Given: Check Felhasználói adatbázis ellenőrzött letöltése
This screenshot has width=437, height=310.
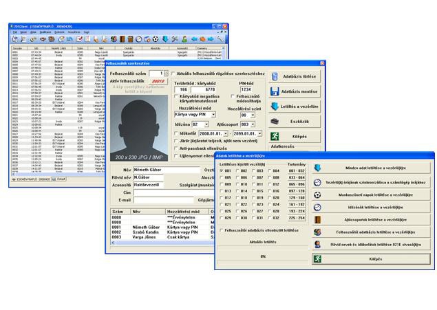Looking at the screenshot, I should pos(221,230).
